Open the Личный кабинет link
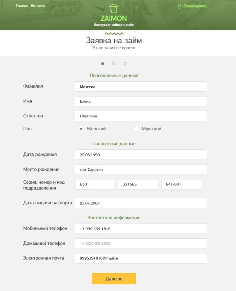 [195, 6]
